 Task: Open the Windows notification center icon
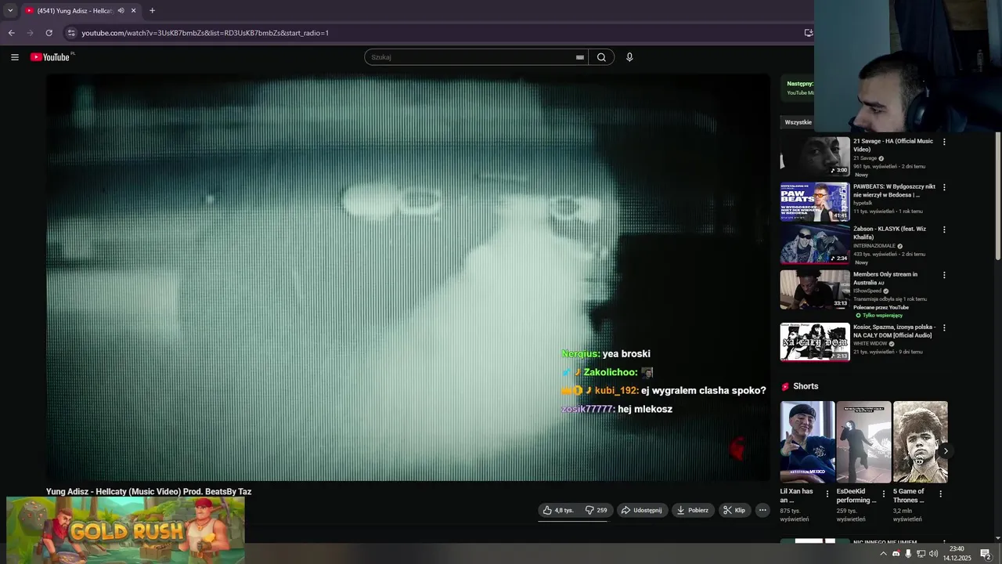986,554
